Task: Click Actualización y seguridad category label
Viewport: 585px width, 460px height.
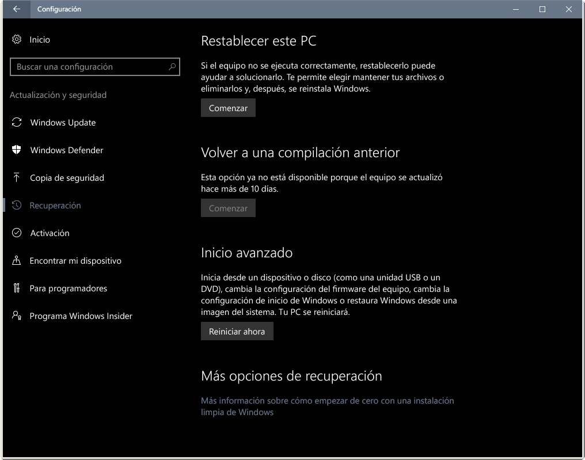Action: click(58, 95)
